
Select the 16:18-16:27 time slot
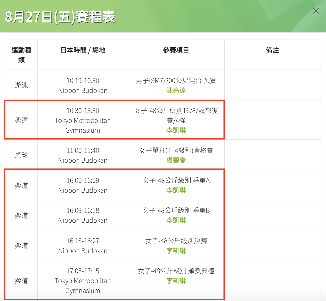(x=83, y=241)
